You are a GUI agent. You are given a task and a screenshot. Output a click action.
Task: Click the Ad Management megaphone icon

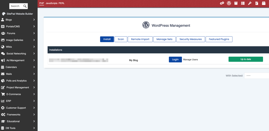click(3, 60)
